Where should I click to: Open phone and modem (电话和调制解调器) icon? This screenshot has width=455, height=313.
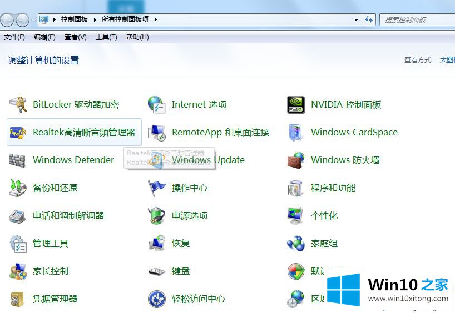[18, 216]
